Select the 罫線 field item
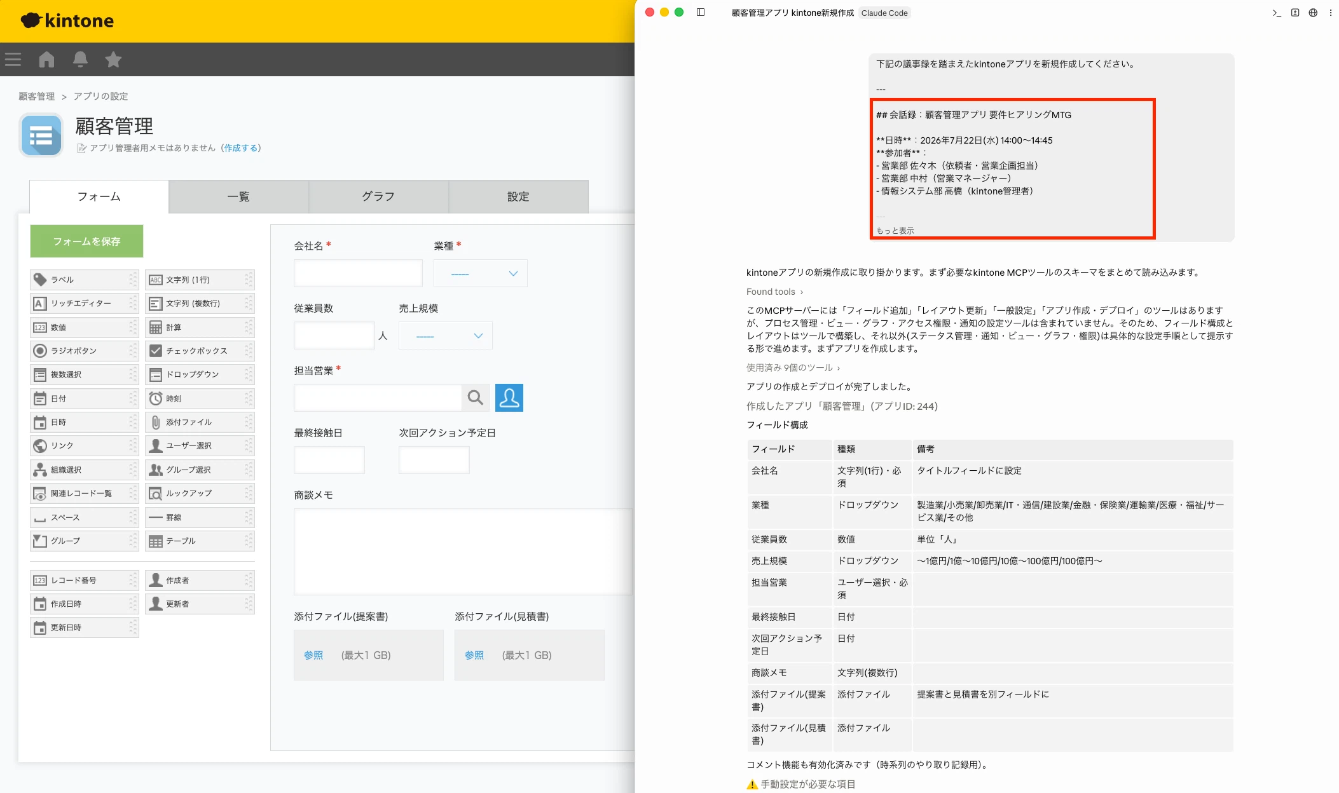Image resolution: width=1339 pixels, height=793 pixels. tap(200, 517)
